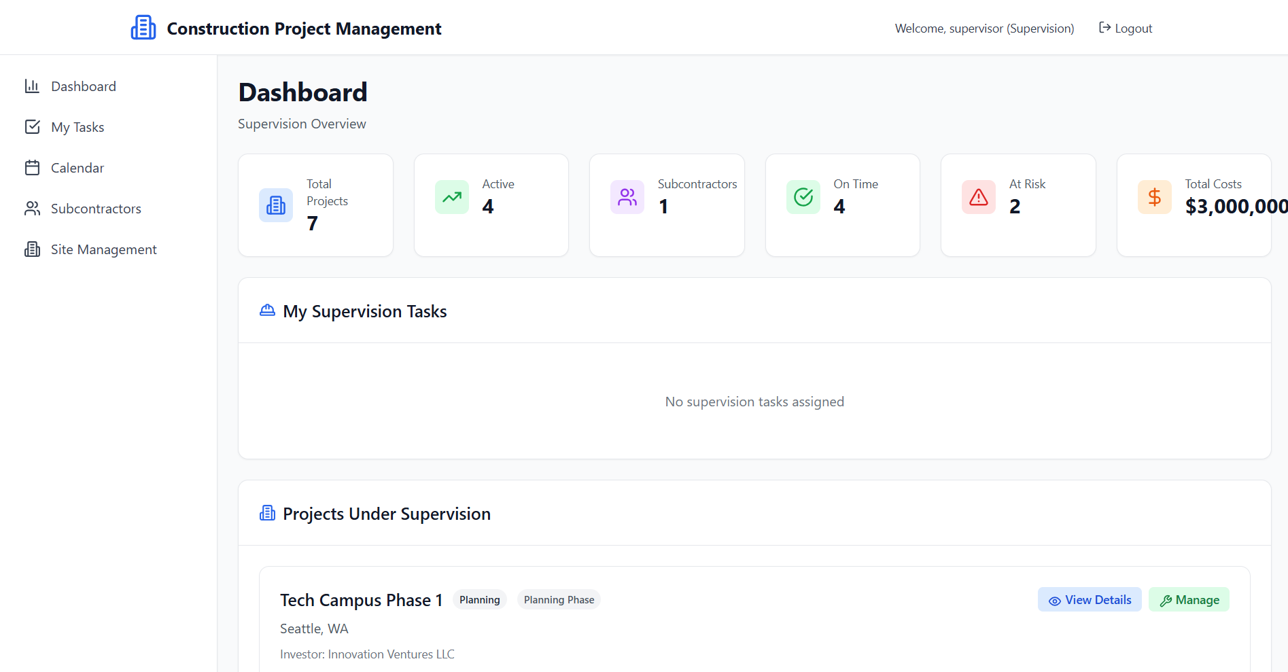Click the Planning Phase badge
The height and width of the screenshot is (672, 1288).
559,600
